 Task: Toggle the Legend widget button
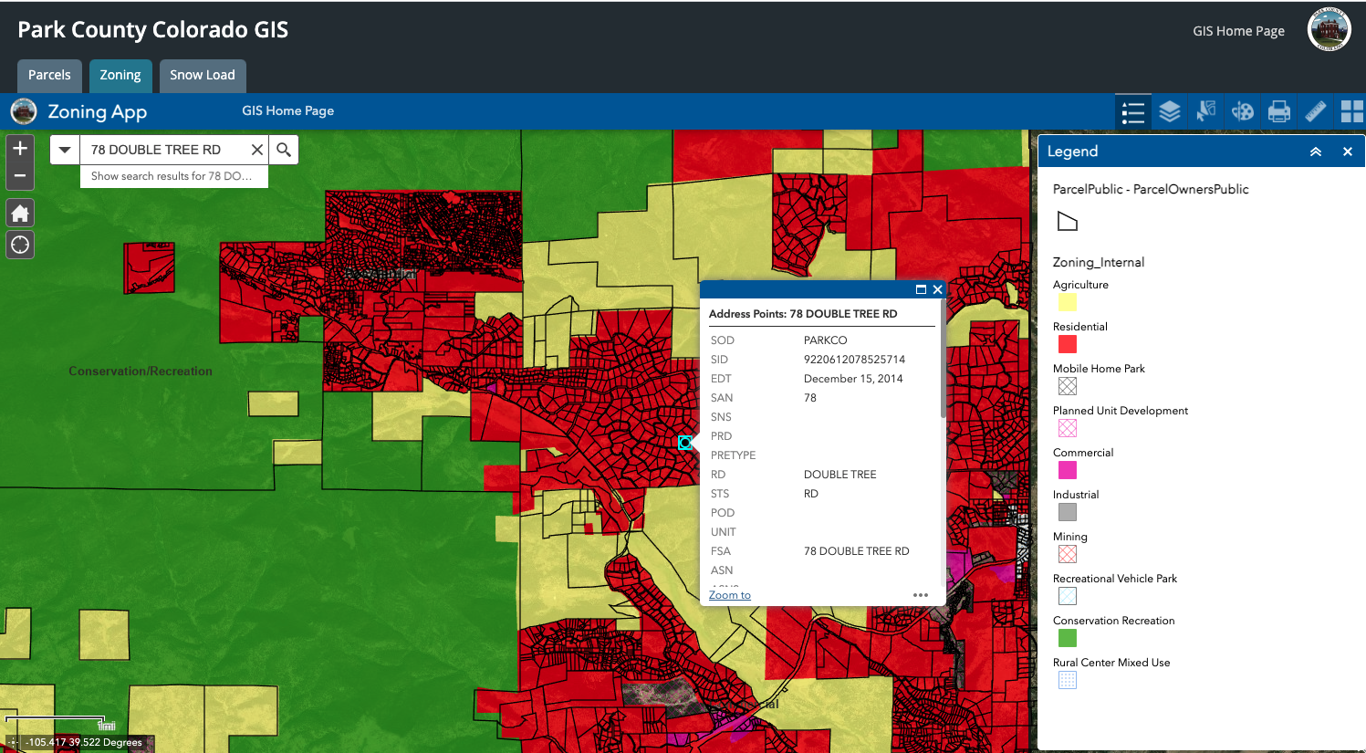[x=1133, y=111]
